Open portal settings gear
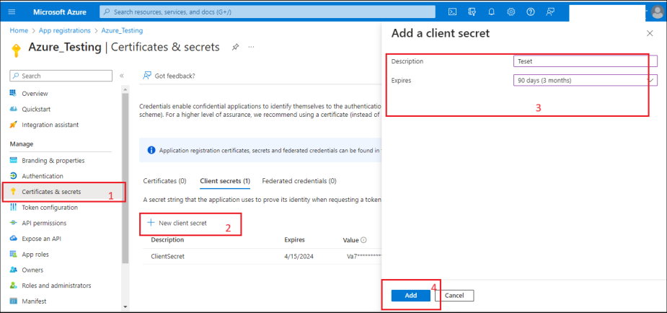Viewport: 667px width, 313px height. point(511,12)
